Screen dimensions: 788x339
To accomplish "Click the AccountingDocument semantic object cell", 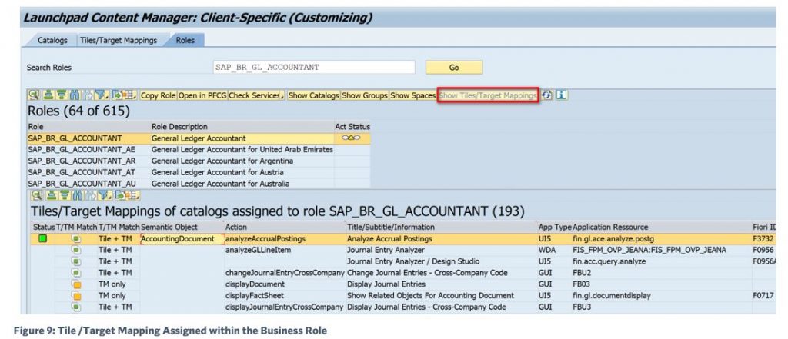I will click(x=182, y=238).
